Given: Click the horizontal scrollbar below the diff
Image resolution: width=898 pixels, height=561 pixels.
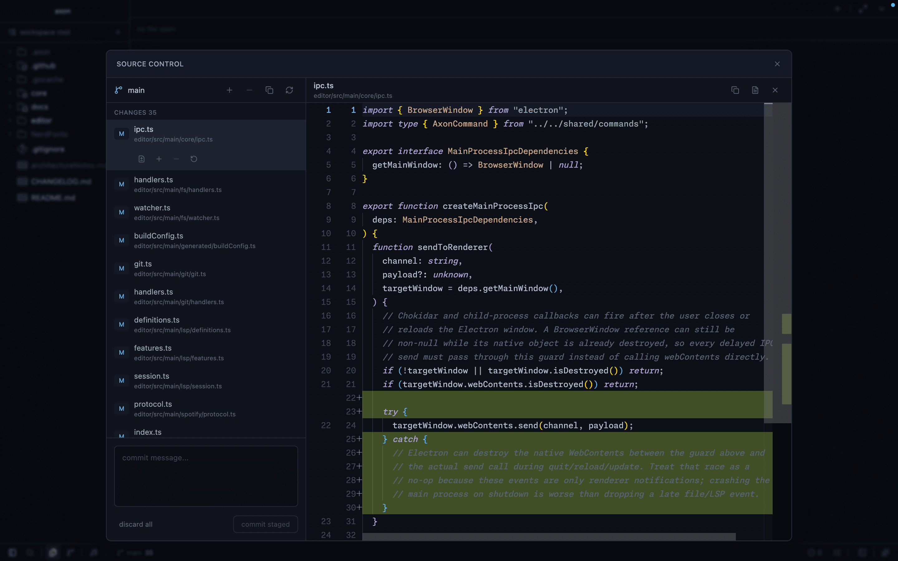Looking at the screenshot, I should click(549, 536).
